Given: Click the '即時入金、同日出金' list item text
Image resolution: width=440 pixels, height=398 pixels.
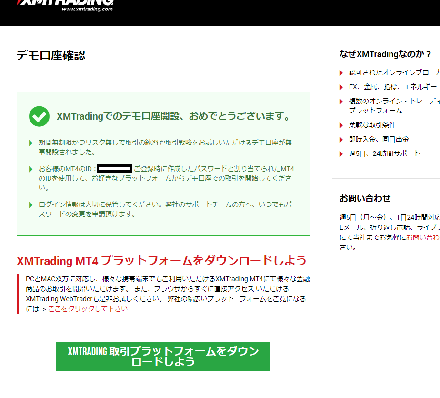Looking at the screenshot, I should [379, 139].
